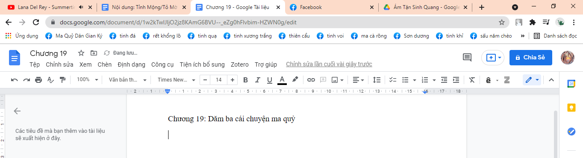
Task: Open the Chèn menu
Action: pyautogui.click(x=104, y=64)
